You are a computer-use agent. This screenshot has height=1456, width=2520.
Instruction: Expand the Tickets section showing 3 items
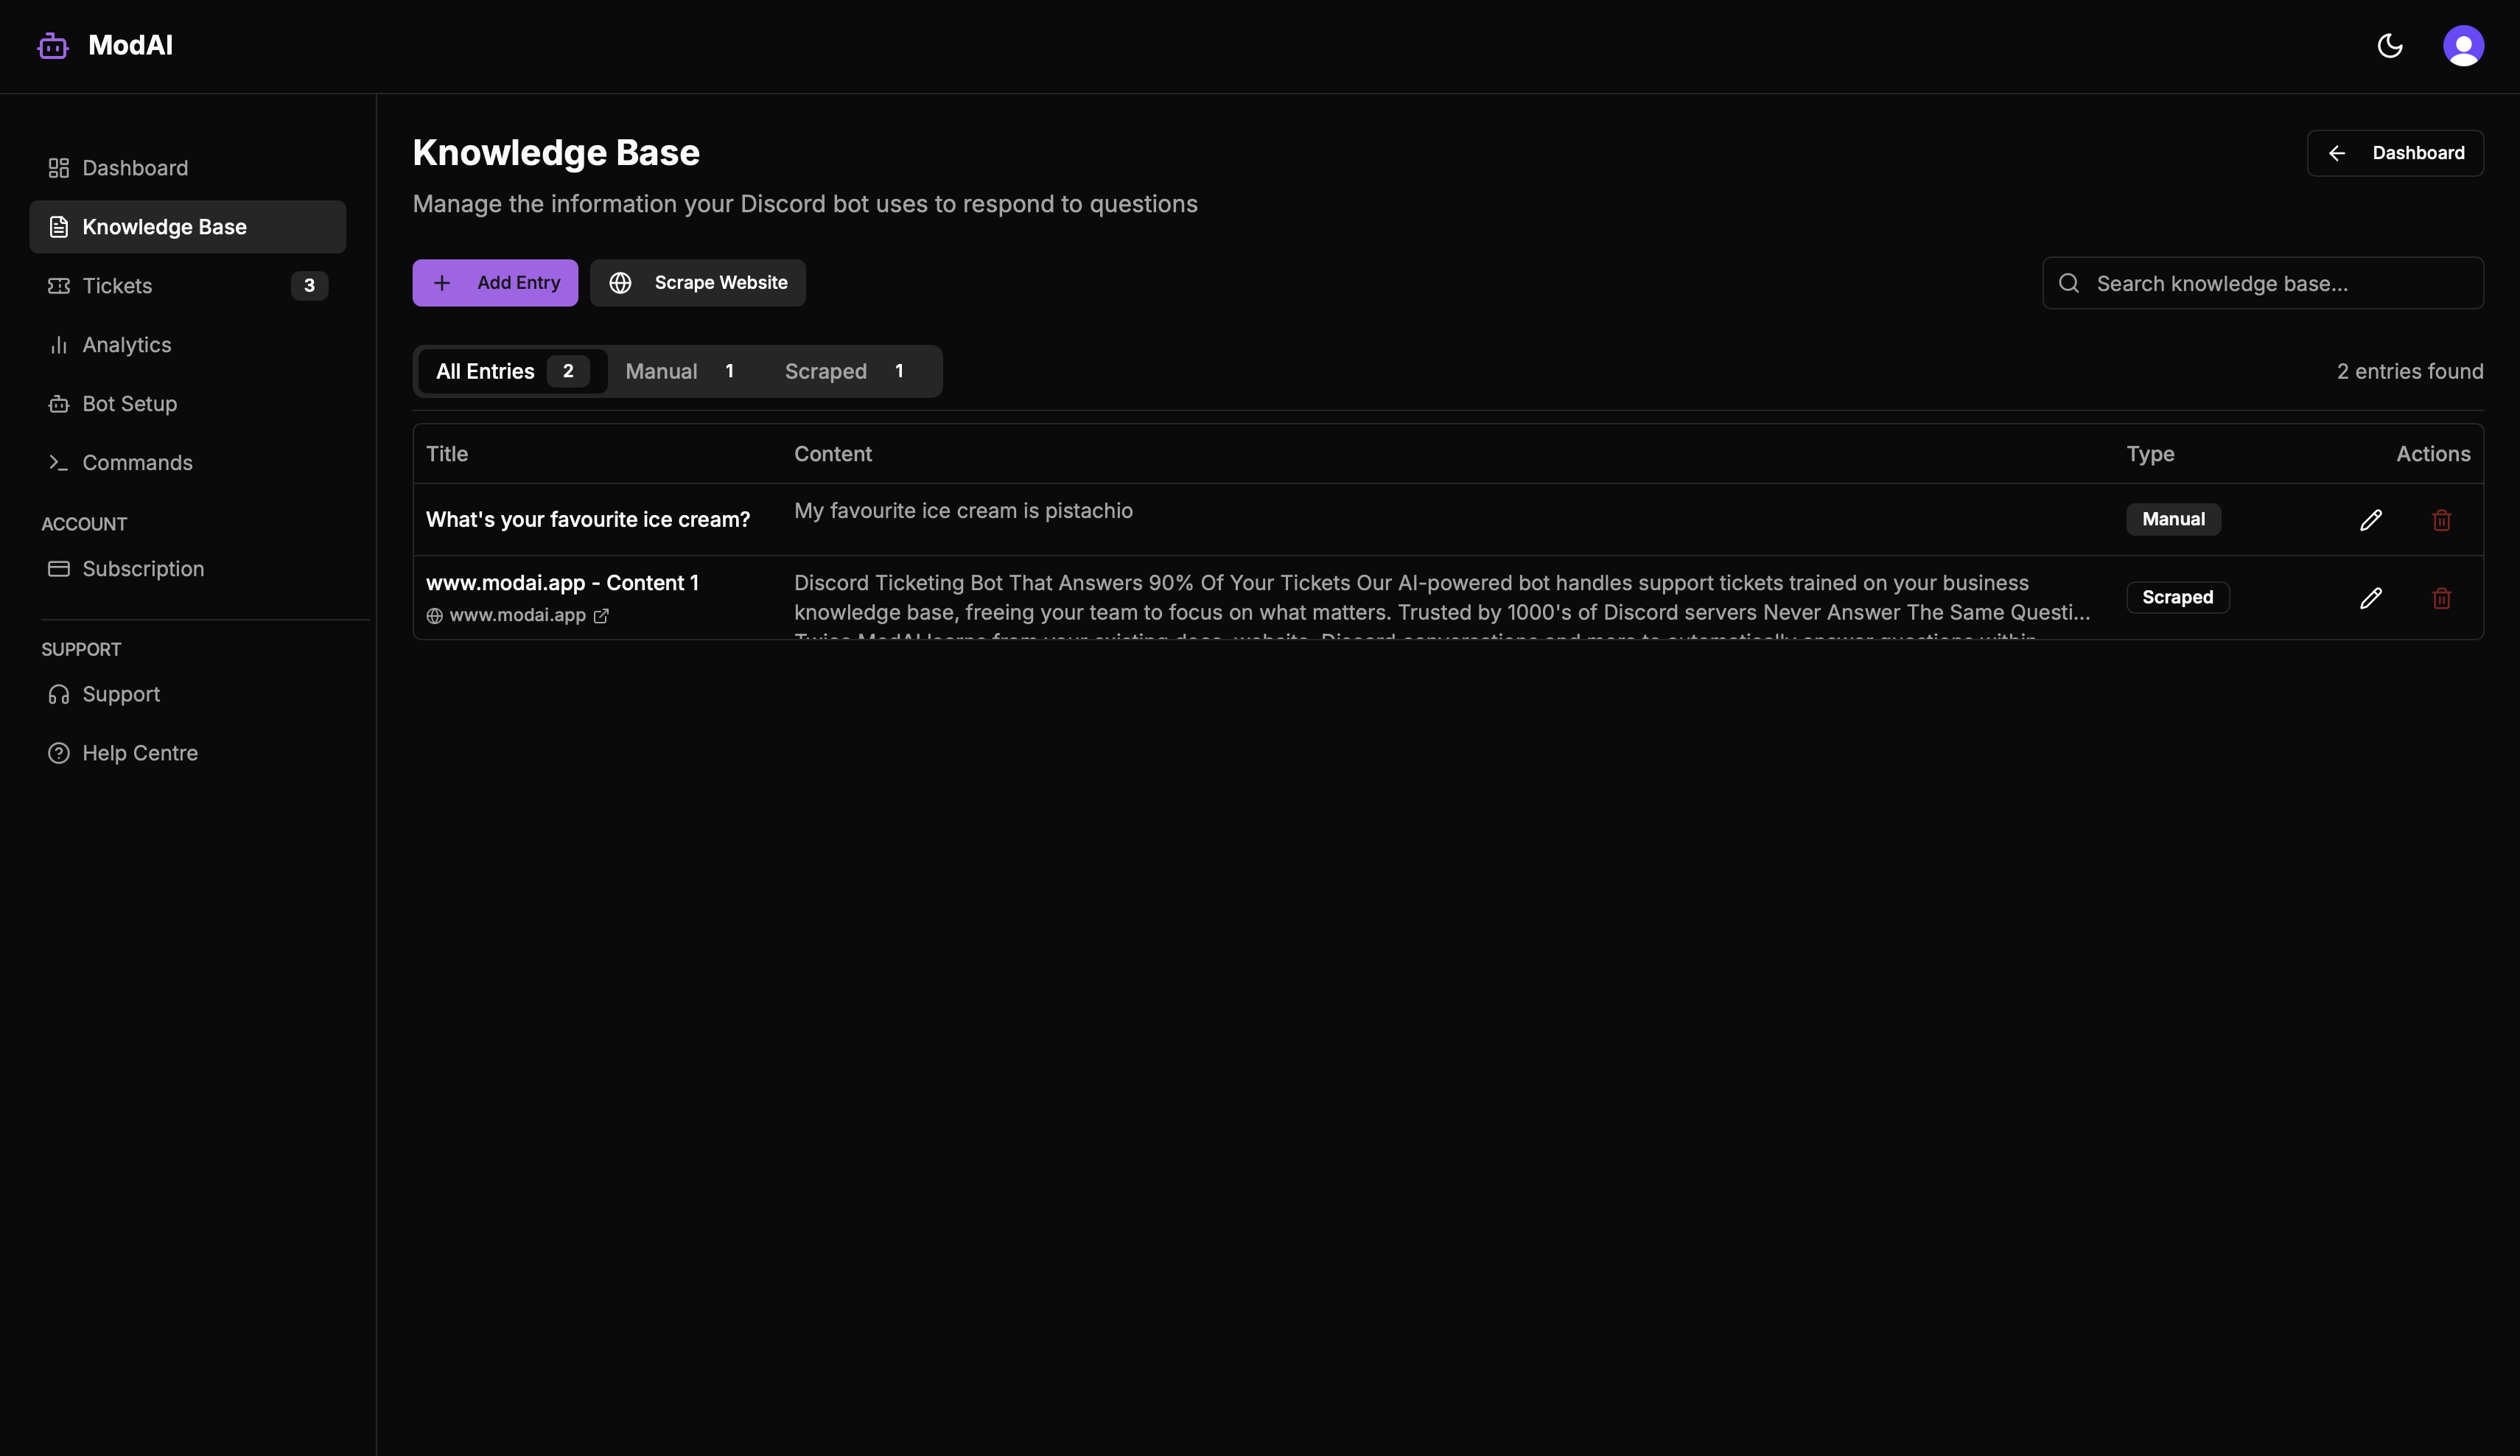[x=117, y=285]
